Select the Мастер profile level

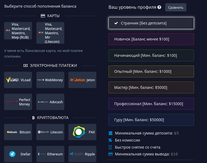point(151,87)
